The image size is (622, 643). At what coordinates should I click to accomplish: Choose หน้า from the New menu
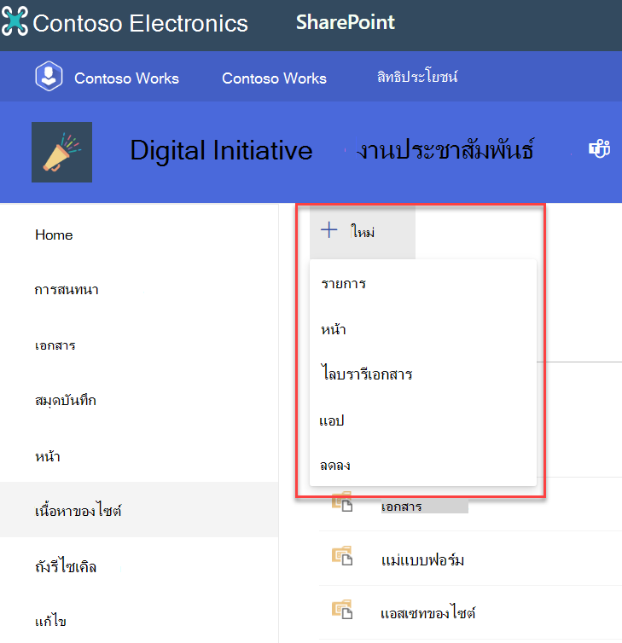coord(333,329)
